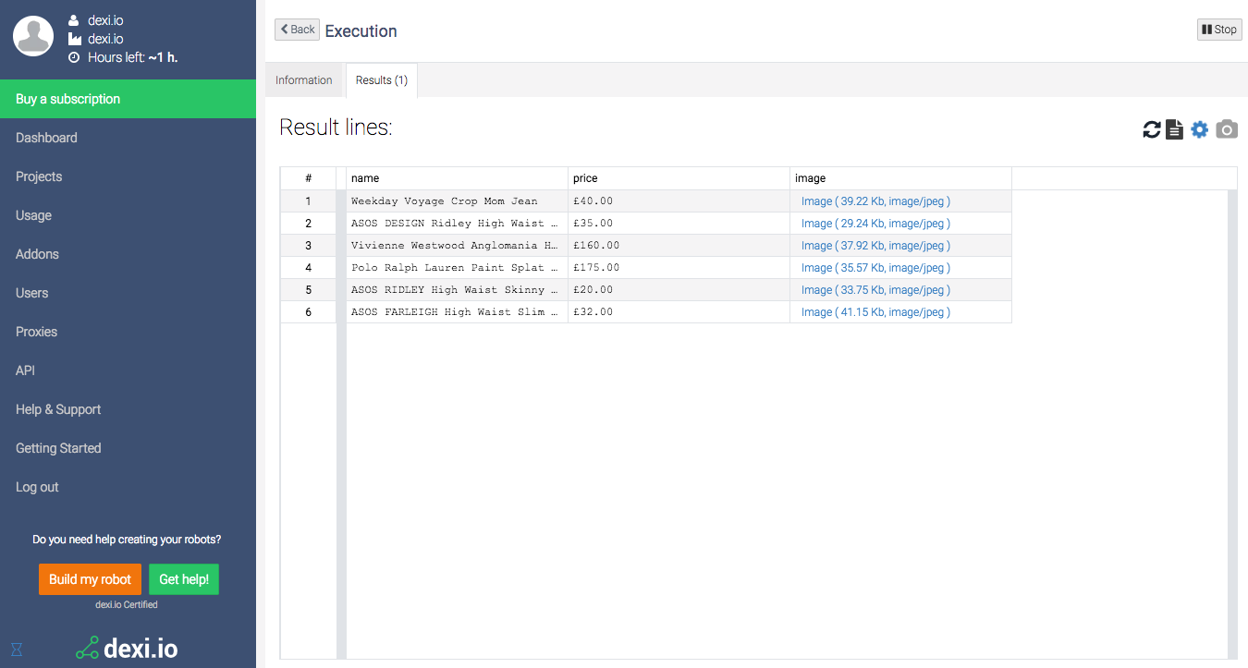
Task: Open results settings gear icon
Action: pyautogui.click(x=1199, y=129)
